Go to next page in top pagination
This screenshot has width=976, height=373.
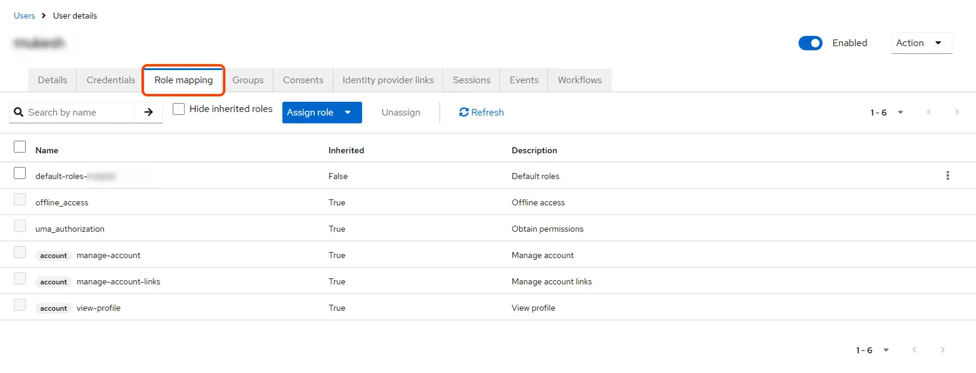click(x=957, y=112)
